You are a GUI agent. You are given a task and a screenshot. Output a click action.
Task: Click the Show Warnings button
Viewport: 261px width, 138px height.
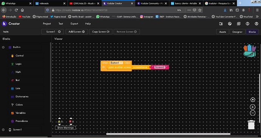point(65,128)
